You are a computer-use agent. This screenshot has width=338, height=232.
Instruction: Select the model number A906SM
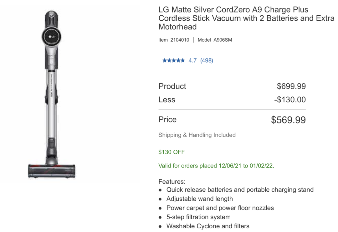[223, 40]
